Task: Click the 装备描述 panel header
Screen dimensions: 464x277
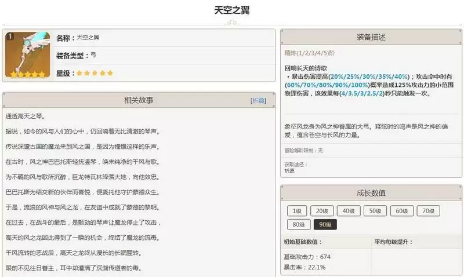Action: coord(371,37)
